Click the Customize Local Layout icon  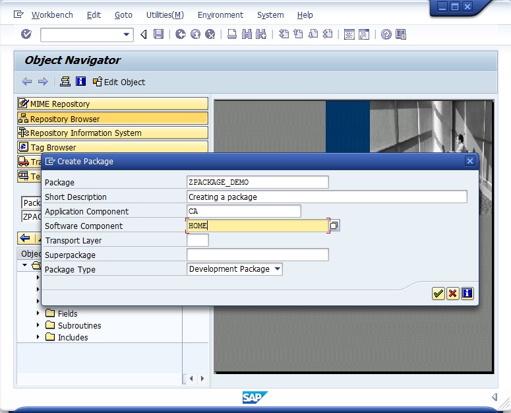tap(401, 34)
